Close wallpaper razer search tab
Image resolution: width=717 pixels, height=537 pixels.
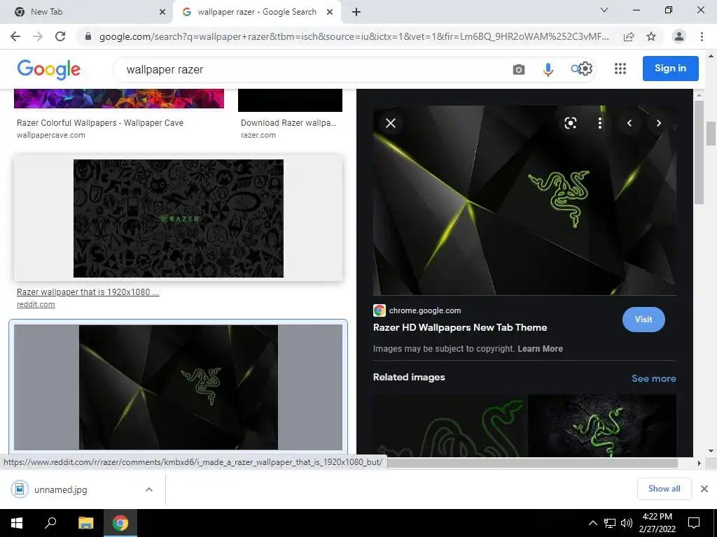click(x=330, y=13)
